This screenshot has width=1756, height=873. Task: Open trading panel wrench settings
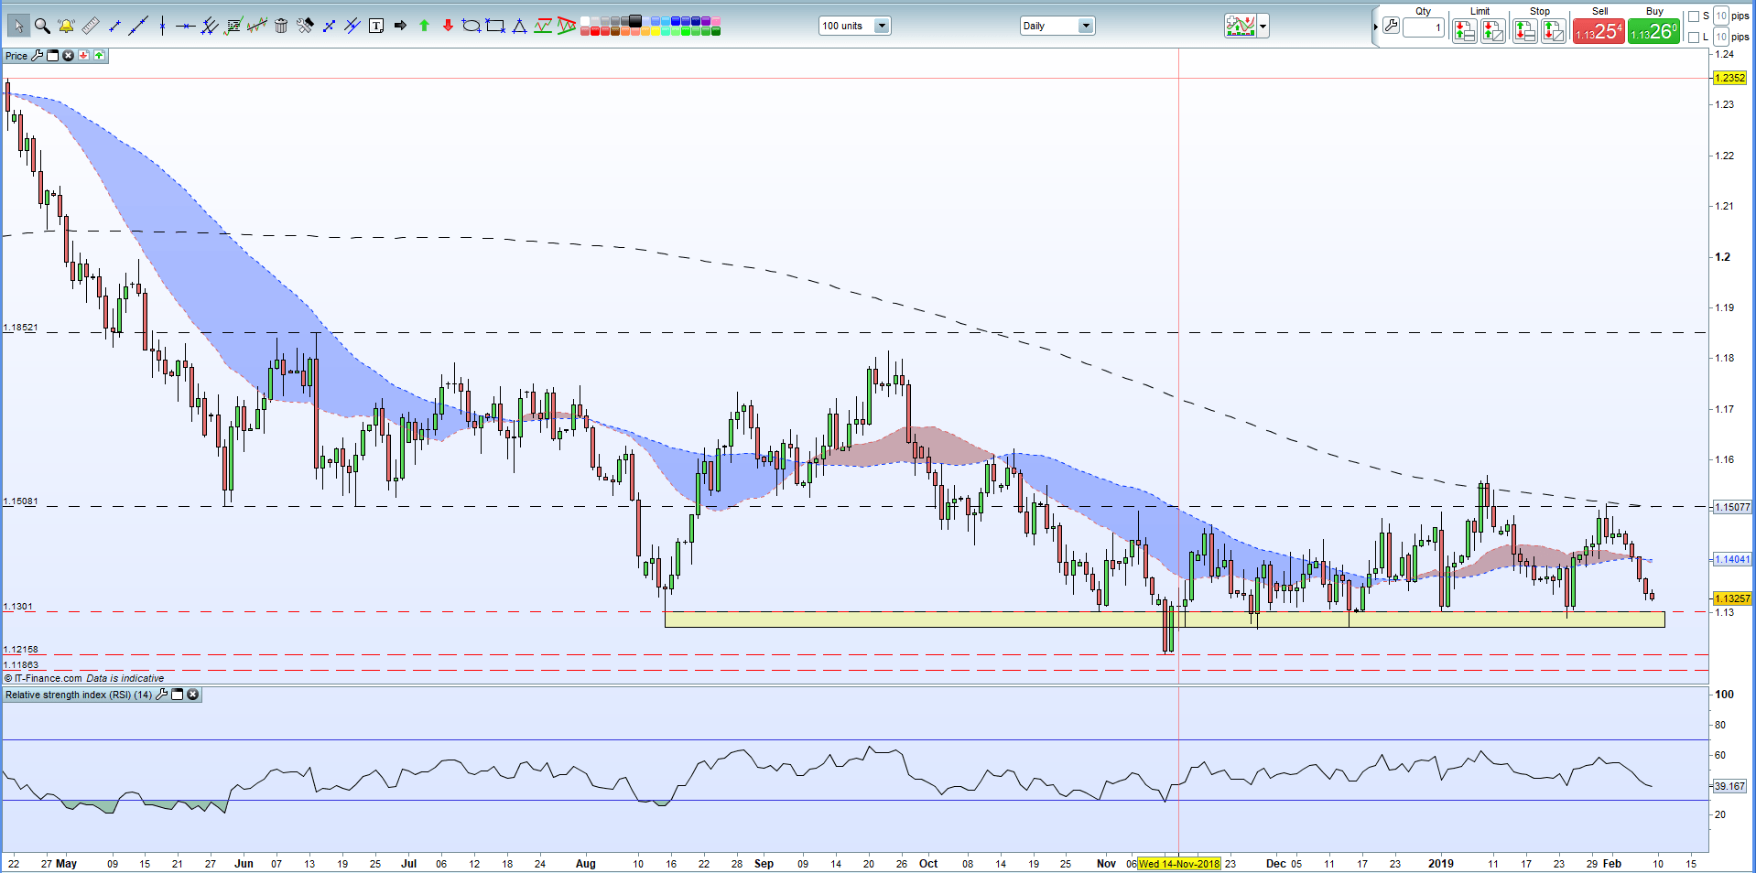point(1391,26)
